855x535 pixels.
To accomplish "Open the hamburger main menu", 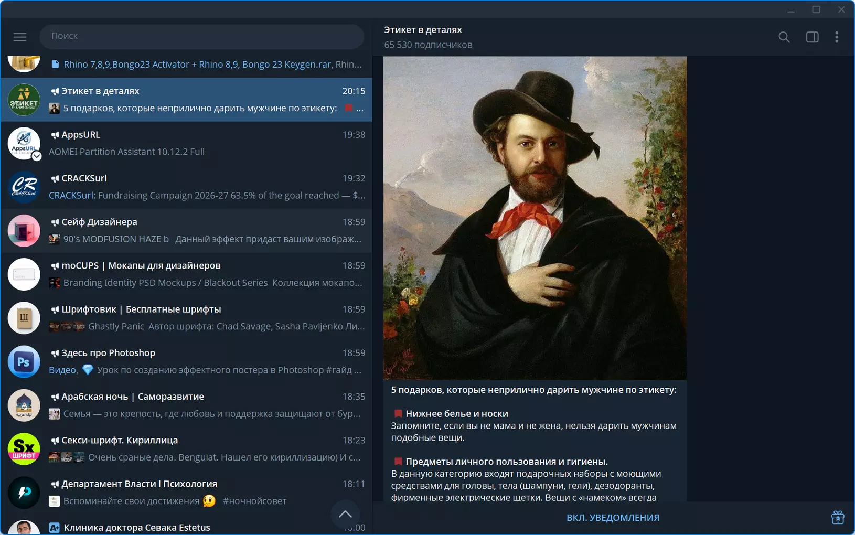I will (x=20, y=37).
